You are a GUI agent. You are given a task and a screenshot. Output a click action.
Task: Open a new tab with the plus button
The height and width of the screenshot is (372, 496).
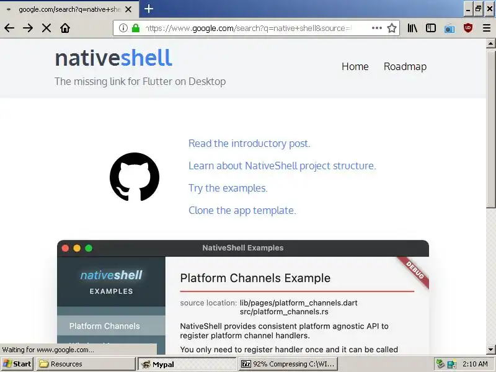click(149, 9)
